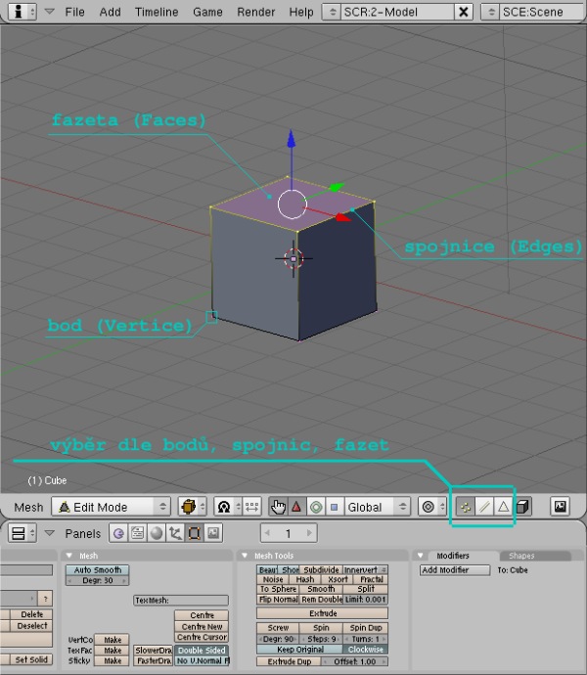Open the Timeline menu
Viewport: 587px width, 675px height.
(x=157, y=12)
